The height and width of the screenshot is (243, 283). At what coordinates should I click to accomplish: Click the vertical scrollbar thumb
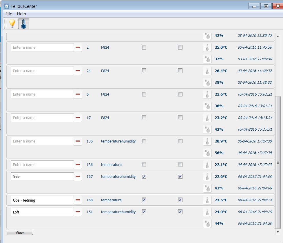278,162
